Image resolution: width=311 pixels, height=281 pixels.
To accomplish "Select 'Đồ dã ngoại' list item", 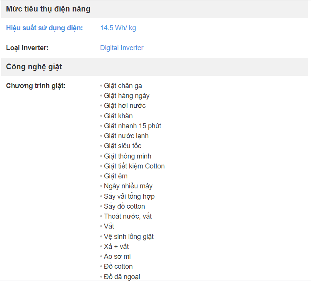I will [x=122, y=277].
